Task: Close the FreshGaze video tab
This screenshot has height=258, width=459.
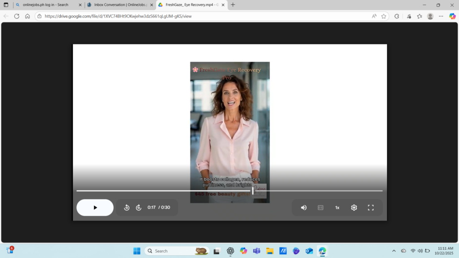Action: 223,4
